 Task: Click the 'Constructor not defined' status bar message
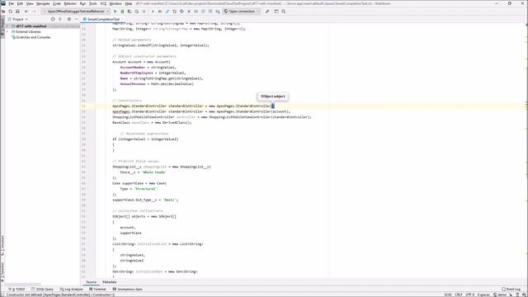60,295
